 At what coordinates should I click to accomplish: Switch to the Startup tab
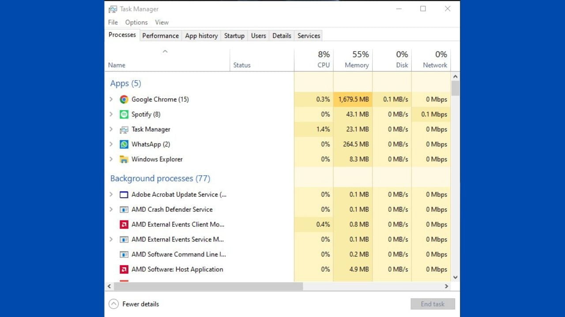(x=234, y=36)
